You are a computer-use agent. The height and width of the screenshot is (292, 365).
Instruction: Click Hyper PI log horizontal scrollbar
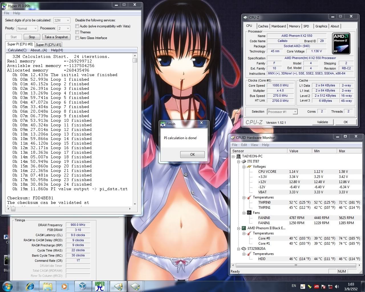pyautogui.click(x=69, y=209)
